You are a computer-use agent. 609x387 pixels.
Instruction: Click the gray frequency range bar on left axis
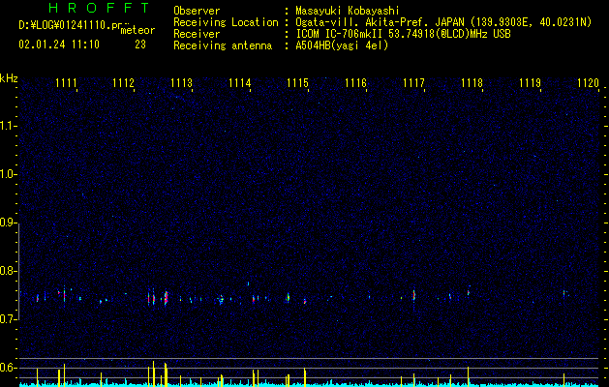pos(19,271)
